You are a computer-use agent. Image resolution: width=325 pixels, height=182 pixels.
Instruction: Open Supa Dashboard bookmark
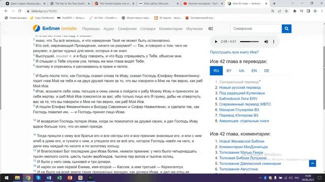pos(42,18)
